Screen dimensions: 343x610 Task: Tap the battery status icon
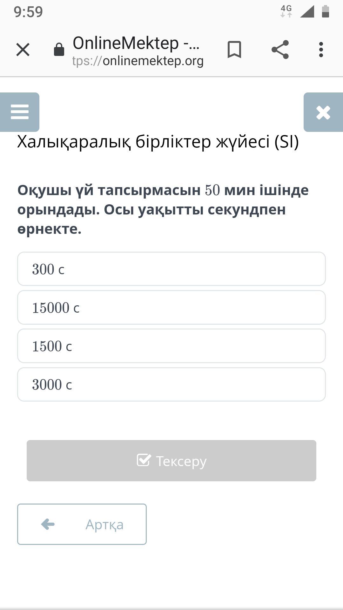coord(326,11)
